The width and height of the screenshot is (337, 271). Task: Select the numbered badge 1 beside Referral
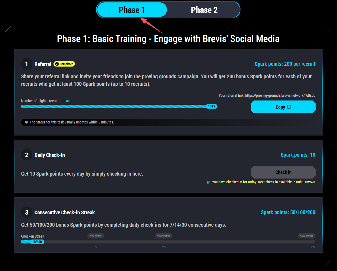click(26, 64)
